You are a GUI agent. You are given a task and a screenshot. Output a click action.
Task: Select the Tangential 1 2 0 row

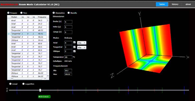click(x=29, y=53)
